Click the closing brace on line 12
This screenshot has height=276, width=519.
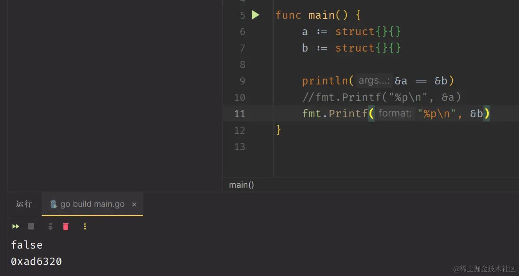(x=279, y=130)
